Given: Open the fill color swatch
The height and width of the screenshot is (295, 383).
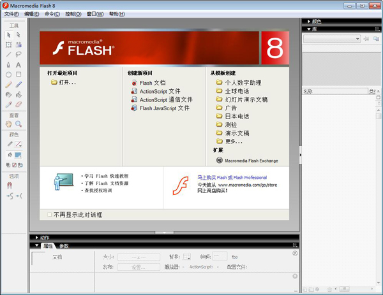Looking at the screenshot, I should 18,155.
